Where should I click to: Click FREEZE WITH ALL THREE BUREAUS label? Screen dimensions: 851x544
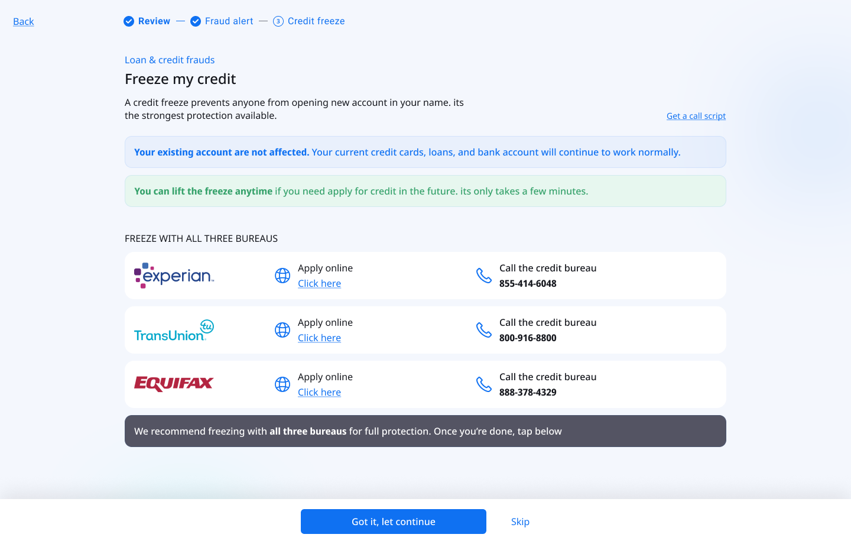(201, 238)
